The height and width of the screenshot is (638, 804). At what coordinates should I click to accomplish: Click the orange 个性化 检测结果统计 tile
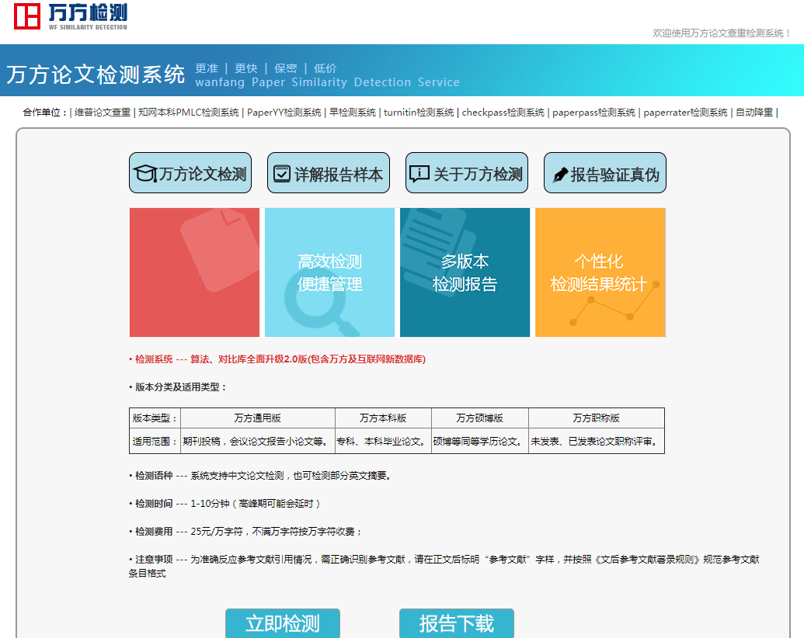click(600, 272)
